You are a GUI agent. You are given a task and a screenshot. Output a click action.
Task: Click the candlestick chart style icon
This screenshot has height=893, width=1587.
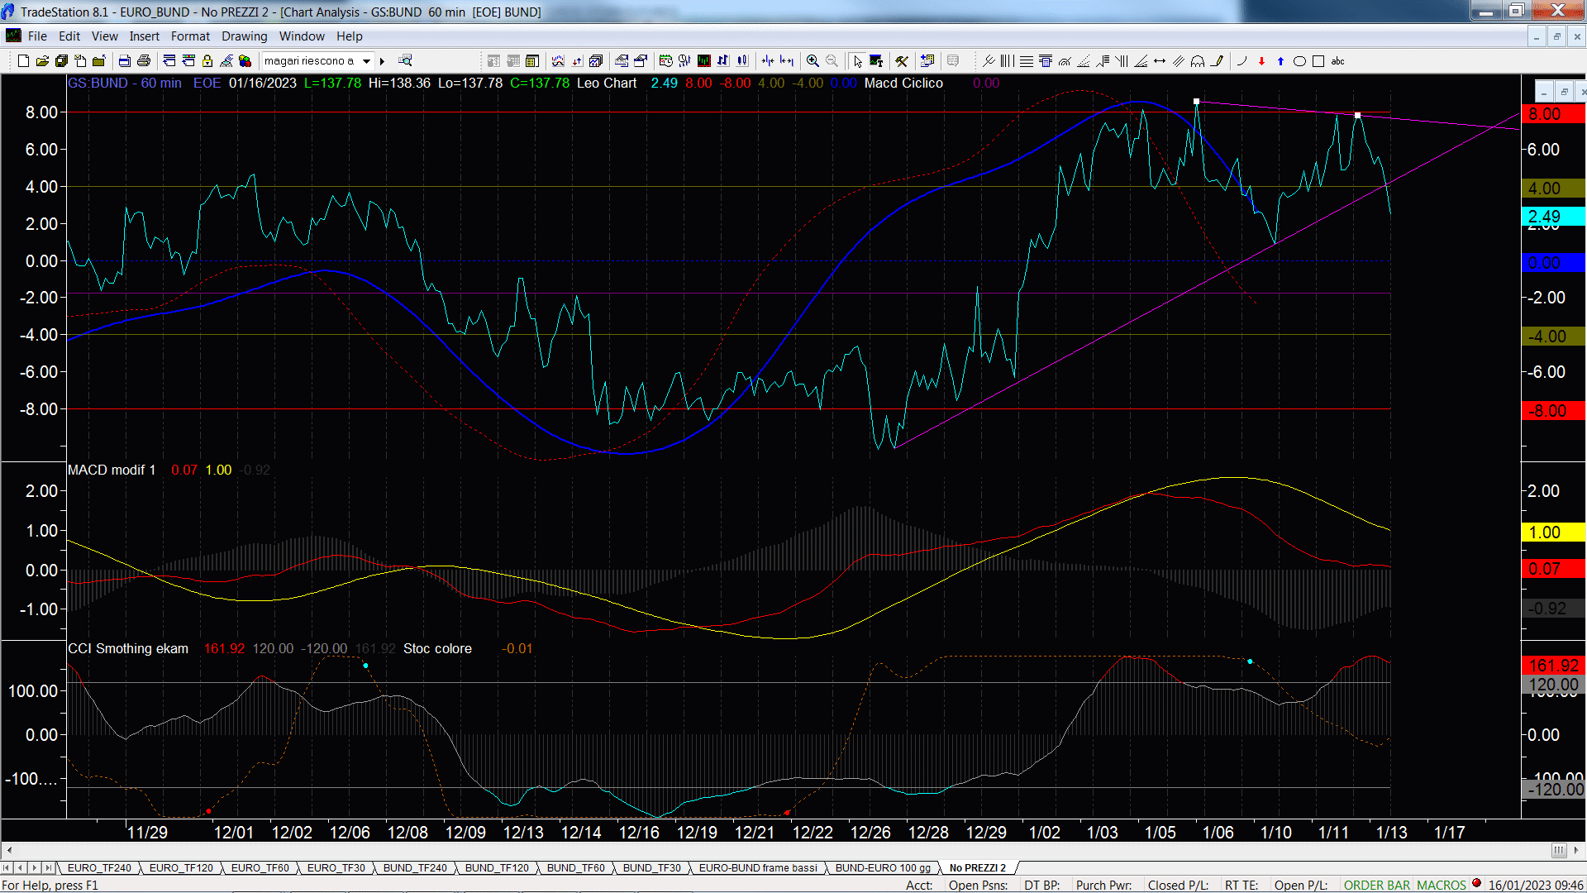coord(743,60)
